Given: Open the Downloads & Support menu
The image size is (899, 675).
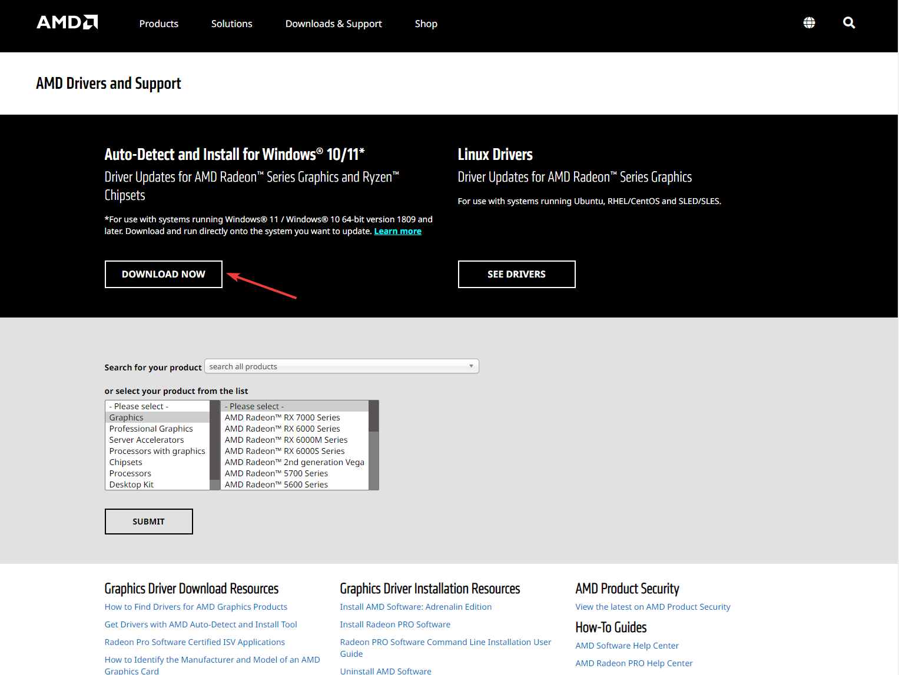Looking at the screenshot, I should (x=334, y=24).
